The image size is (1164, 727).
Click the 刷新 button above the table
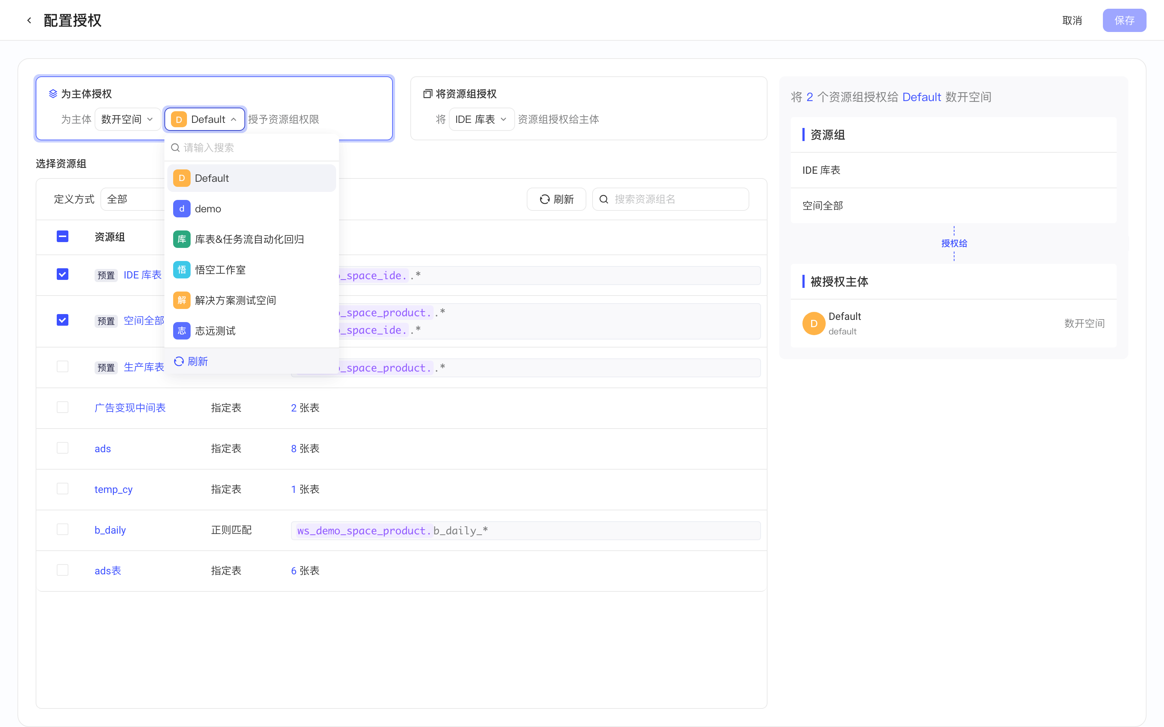(x=557, y=199)
